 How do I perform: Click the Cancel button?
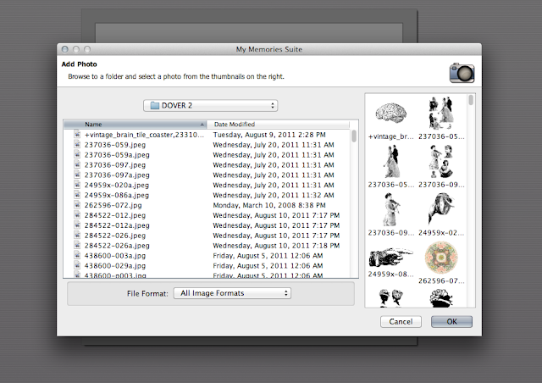tap(401, 321)
